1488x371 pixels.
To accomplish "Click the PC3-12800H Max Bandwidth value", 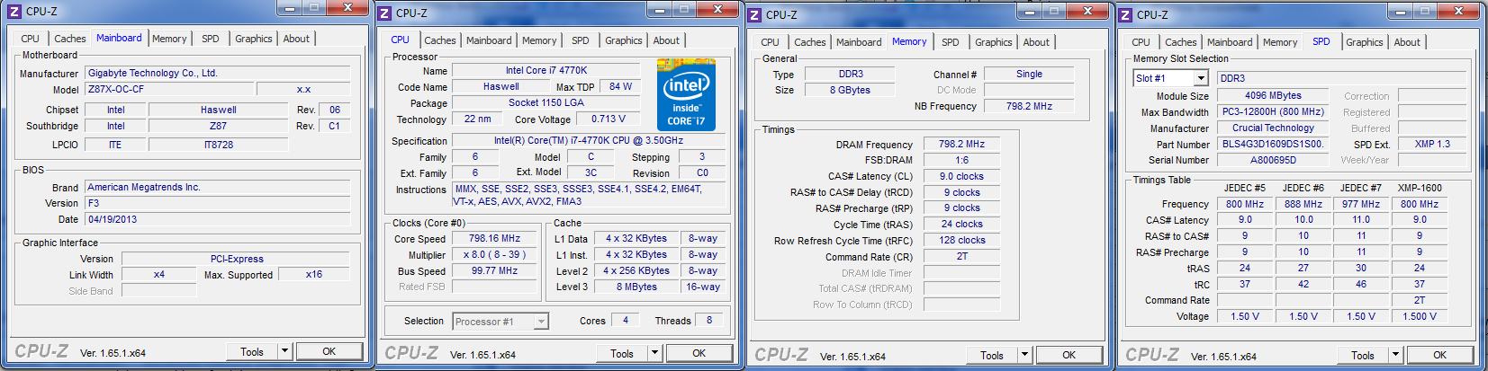I will coord(1273,111).
